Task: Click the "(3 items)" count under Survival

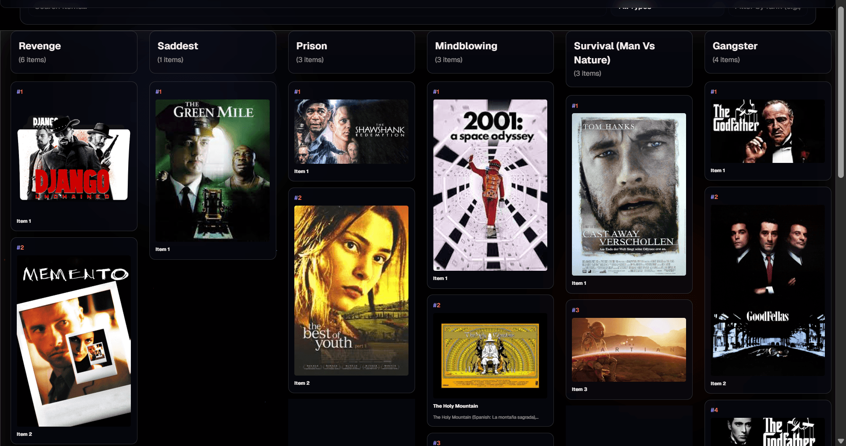Action: [587, 73]
